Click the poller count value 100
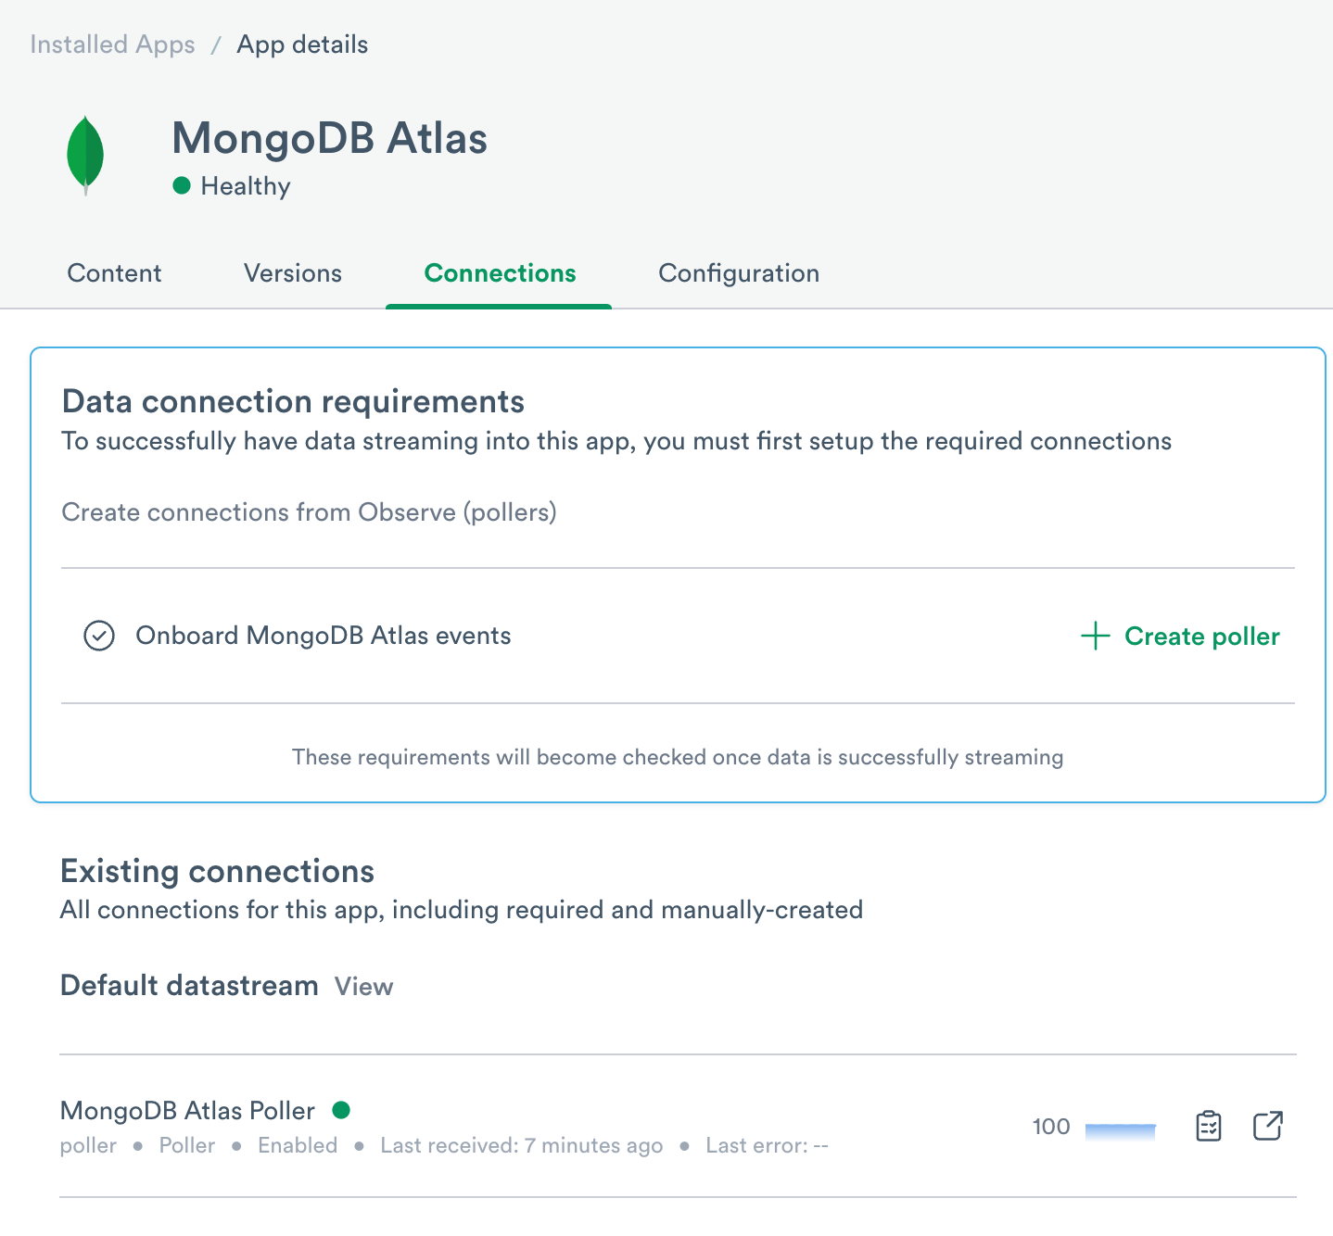 (1051, 1127)
